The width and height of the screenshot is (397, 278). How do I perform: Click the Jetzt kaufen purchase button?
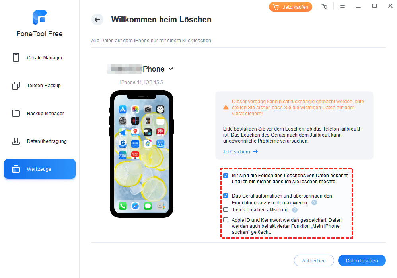tap(290, 7)
